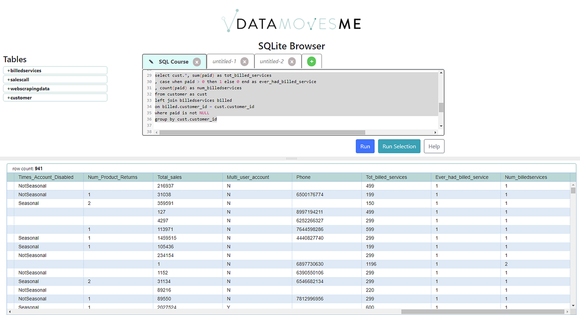Open Help

[x=434, y=146]
